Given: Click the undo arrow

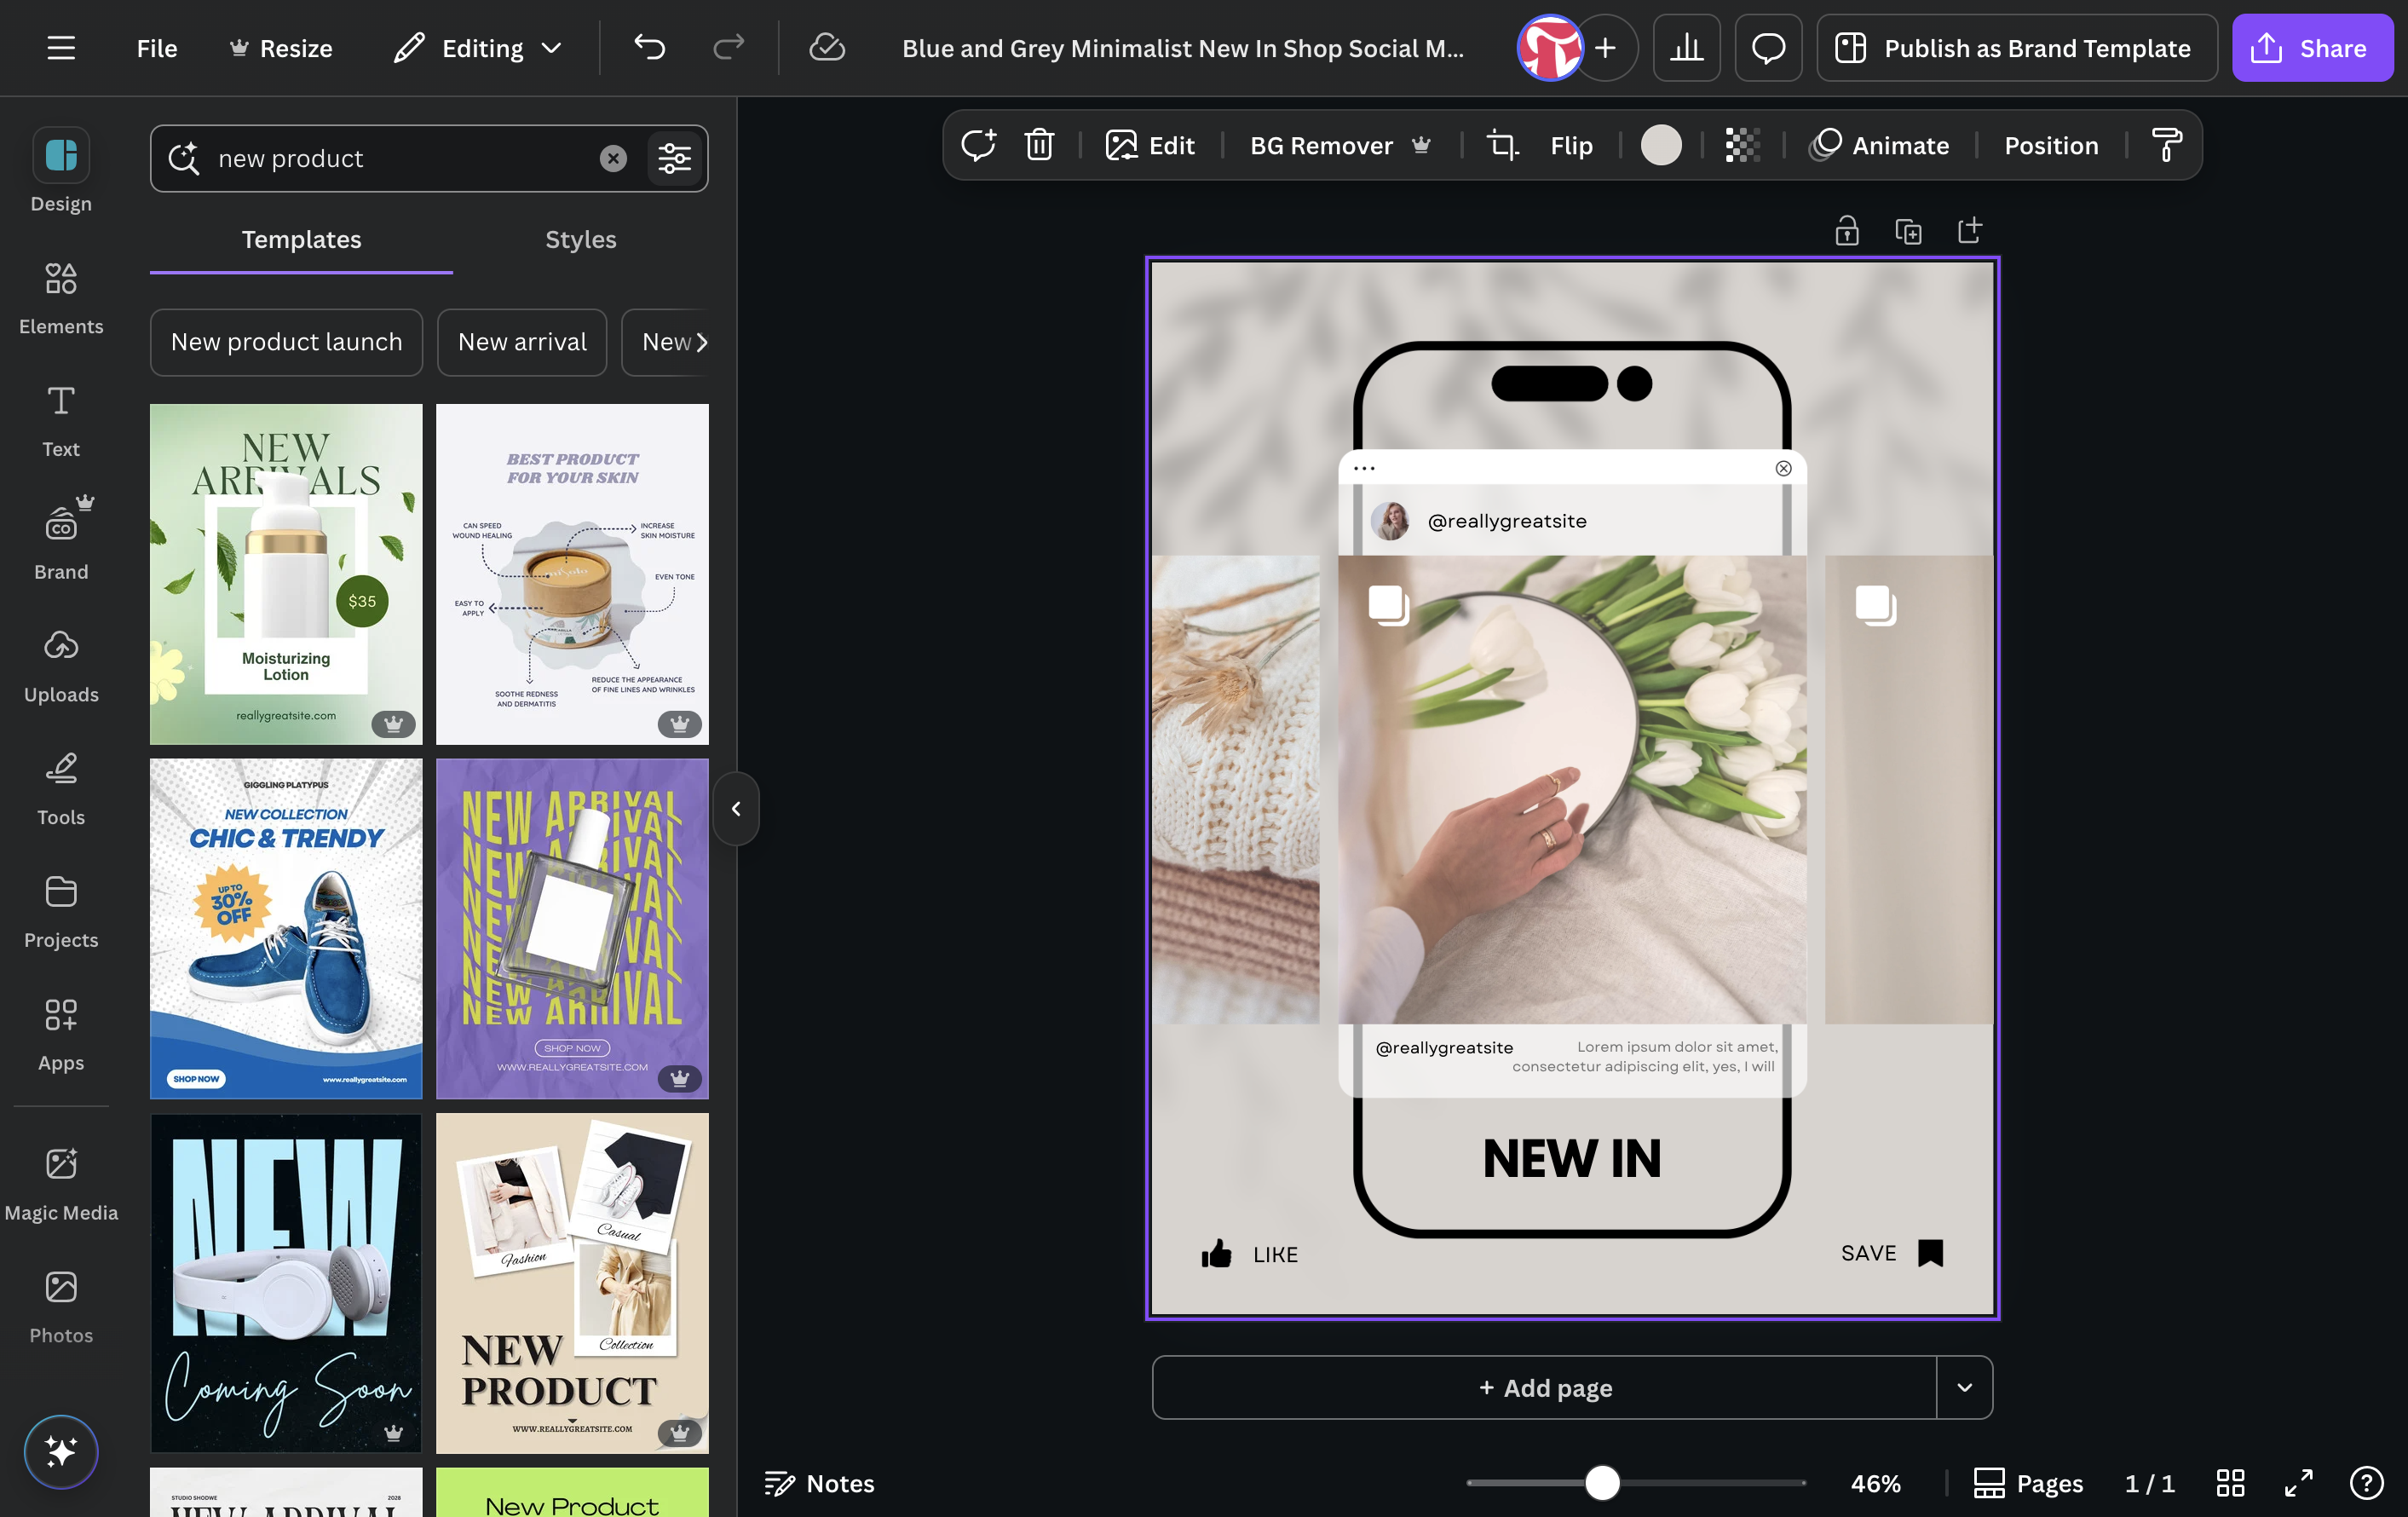Looking at the screenshot, I should coord(649,48).
